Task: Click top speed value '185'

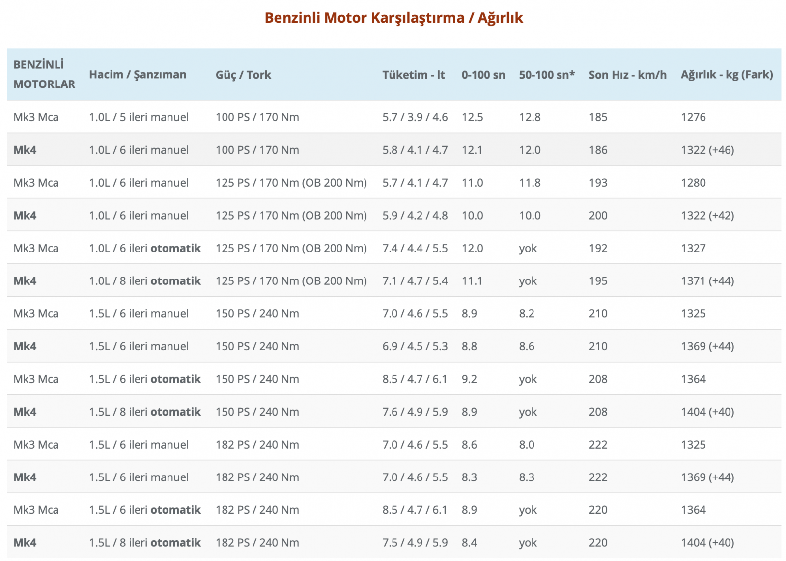Action: [598, 117]
